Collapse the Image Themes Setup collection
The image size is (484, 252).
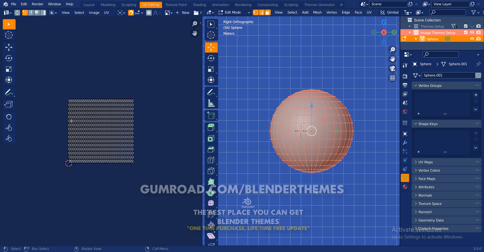pyautogui.click(x=410, y=33)
